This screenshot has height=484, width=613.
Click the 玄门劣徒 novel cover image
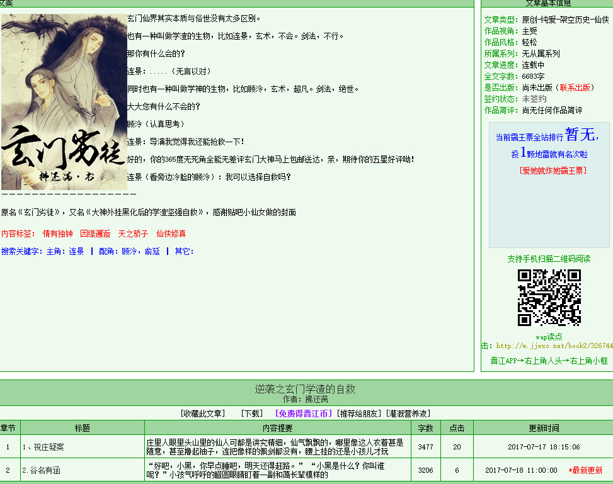[64, 102]
